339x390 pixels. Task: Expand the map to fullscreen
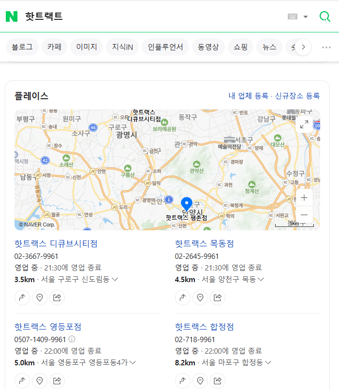(x=304, y=124)
